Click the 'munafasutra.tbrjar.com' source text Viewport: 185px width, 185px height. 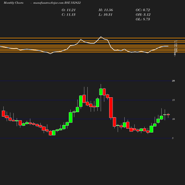pyautogui.click(x=48, y=3)
